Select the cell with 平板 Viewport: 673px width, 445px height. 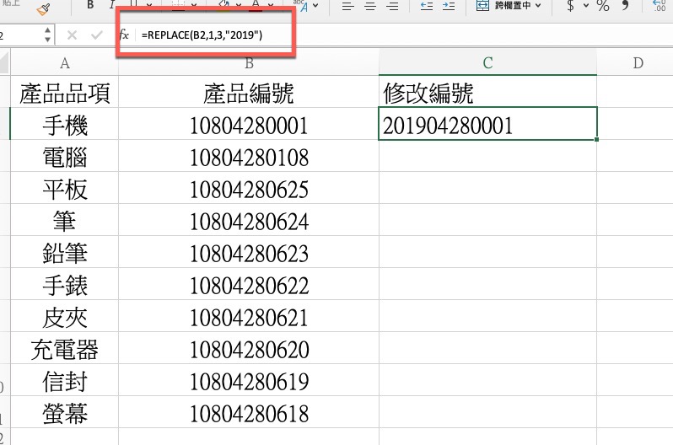pyautogui.click(x=64, y=188)
